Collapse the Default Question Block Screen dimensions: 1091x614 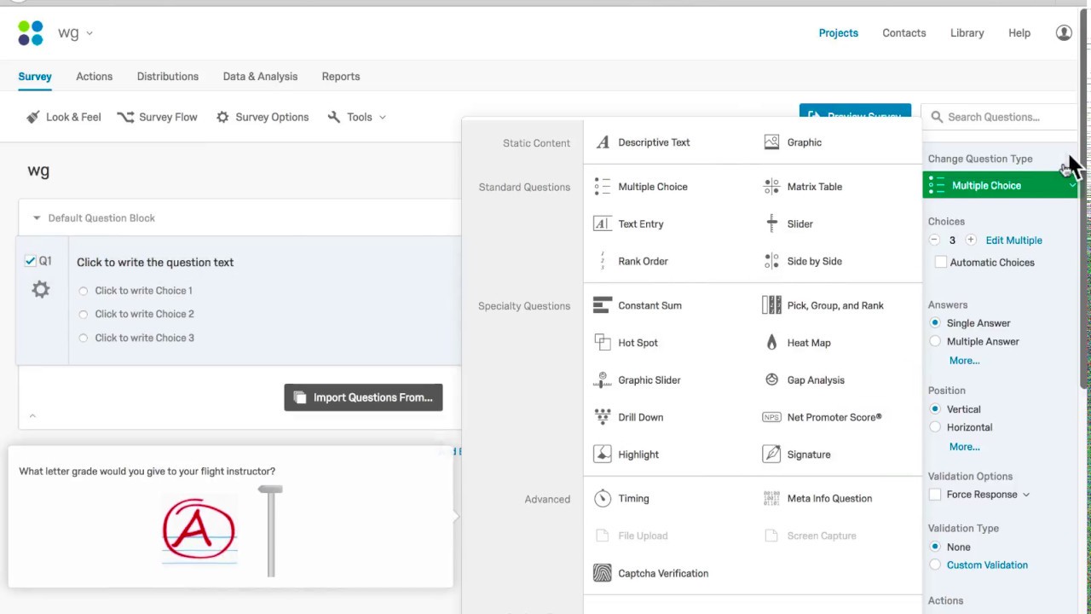37,218
